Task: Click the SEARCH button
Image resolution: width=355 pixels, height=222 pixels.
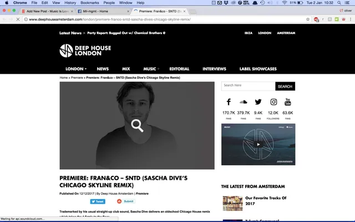Action: [285, 87]
